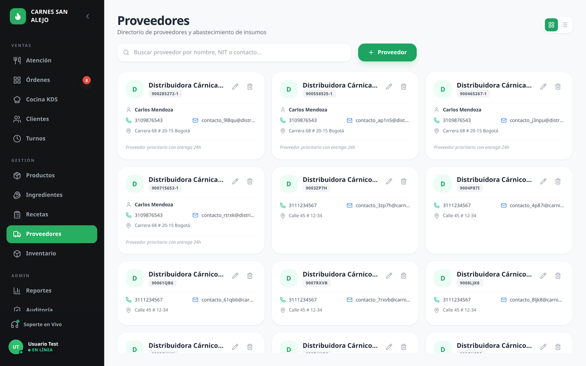Click email contacto_8ljk8@carni...
This screenshot has height=366, width=586.
[536, 300]
